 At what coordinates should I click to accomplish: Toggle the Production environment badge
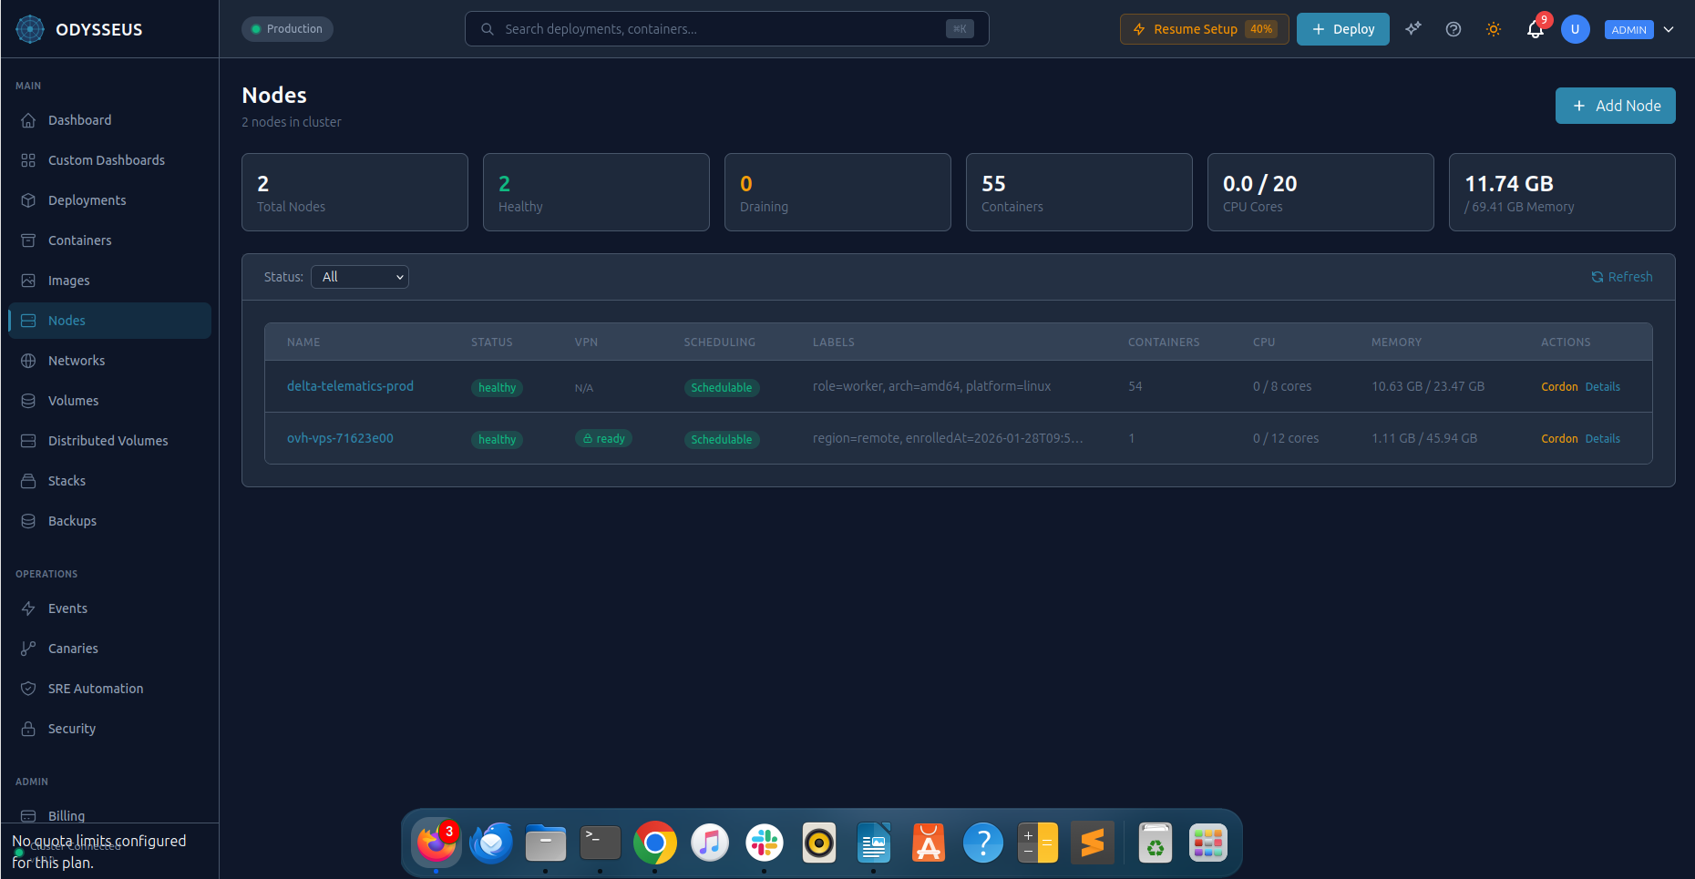pos(287,28)
